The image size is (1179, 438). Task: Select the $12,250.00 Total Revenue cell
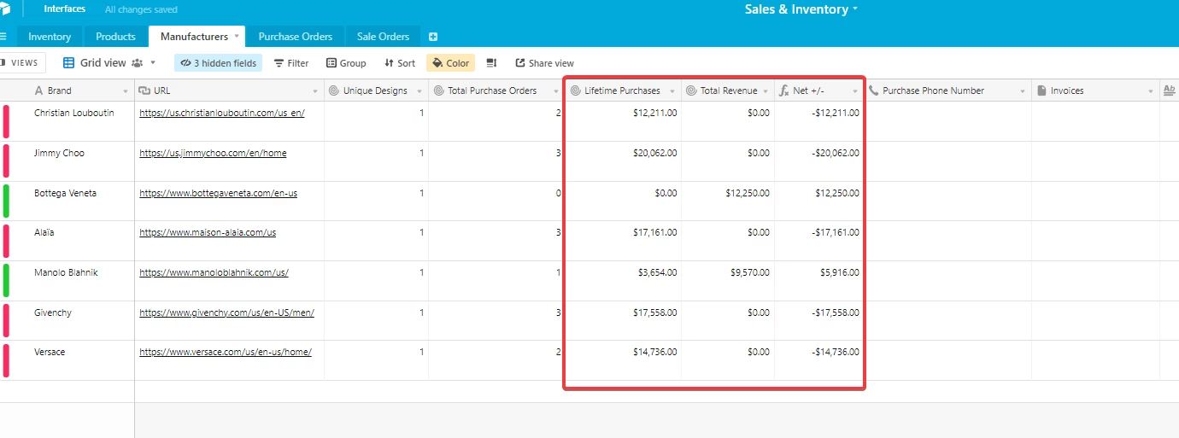(x=728, y=201)
